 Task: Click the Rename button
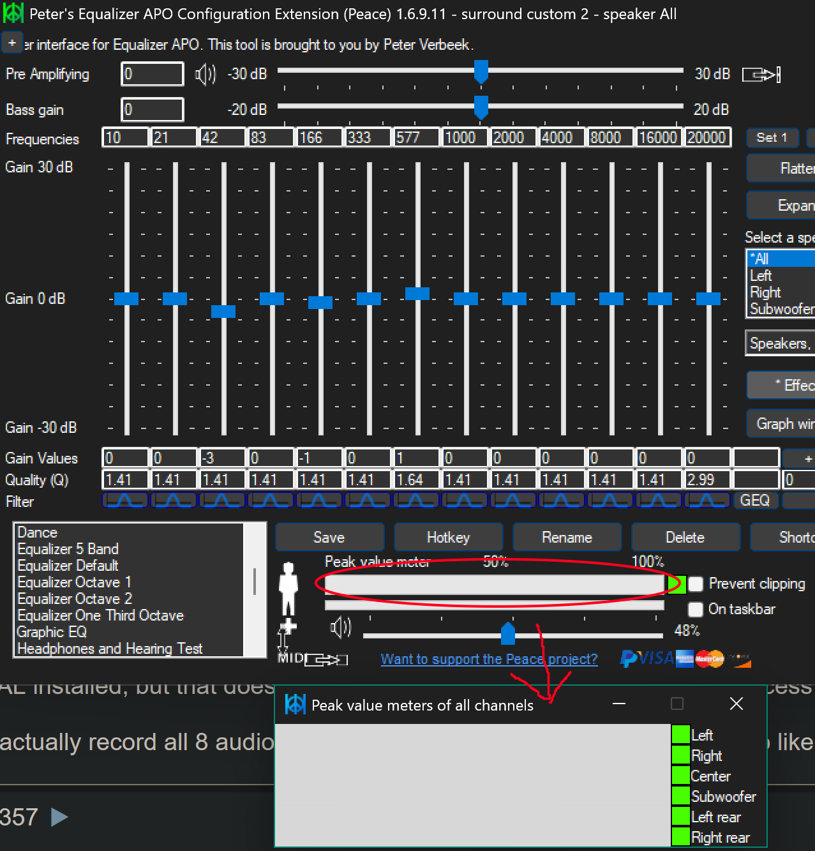pyautogui.click(x=567, y=537)
